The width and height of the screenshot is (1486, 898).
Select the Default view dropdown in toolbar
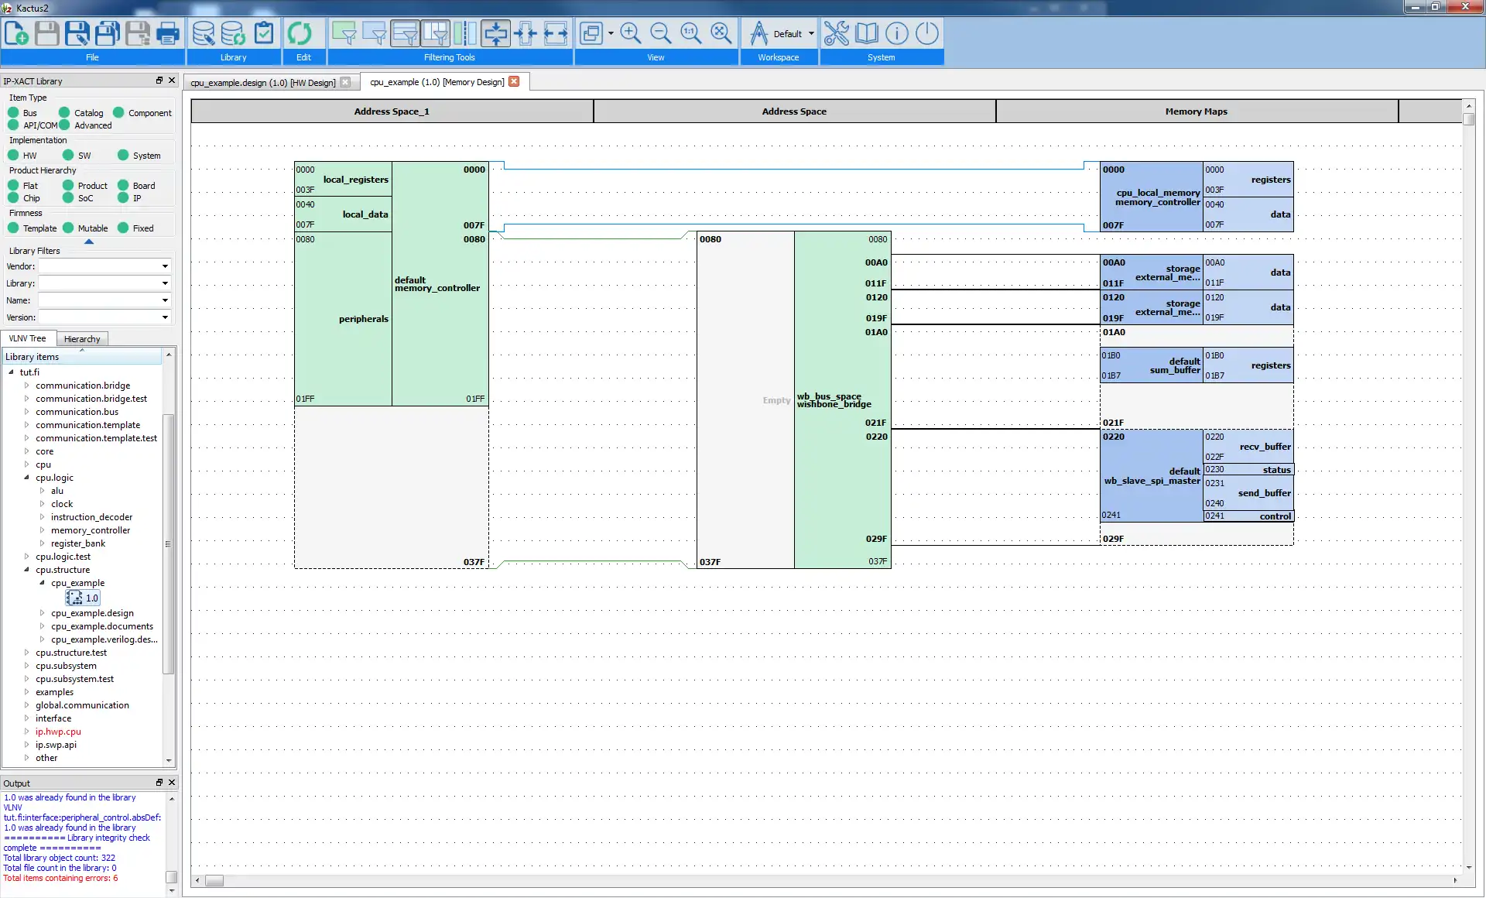pos(791,34)
